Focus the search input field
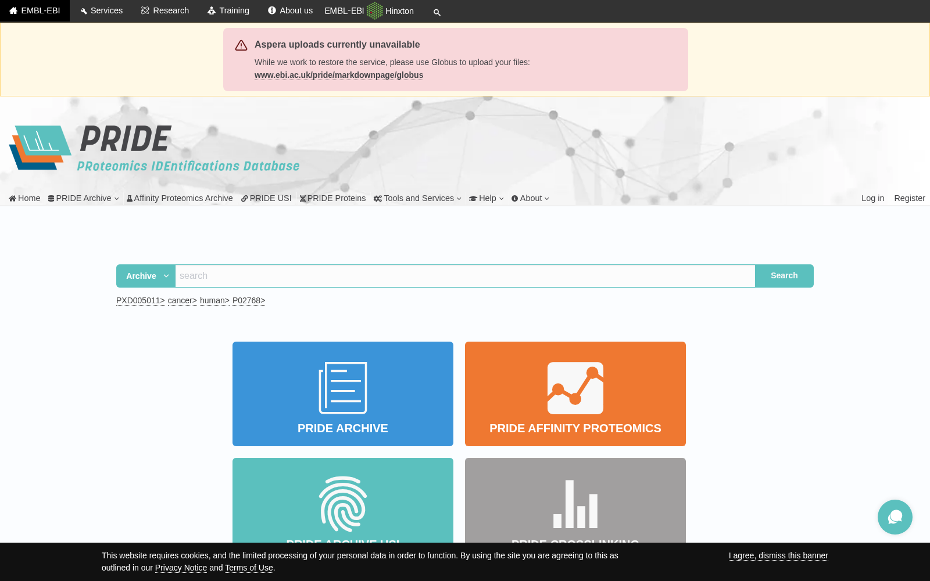The height and width of the screenshot is (581, 930). 465,276
